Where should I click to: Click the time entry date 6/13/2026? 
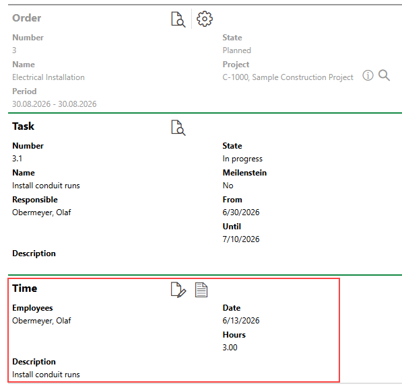pos(241,321)
